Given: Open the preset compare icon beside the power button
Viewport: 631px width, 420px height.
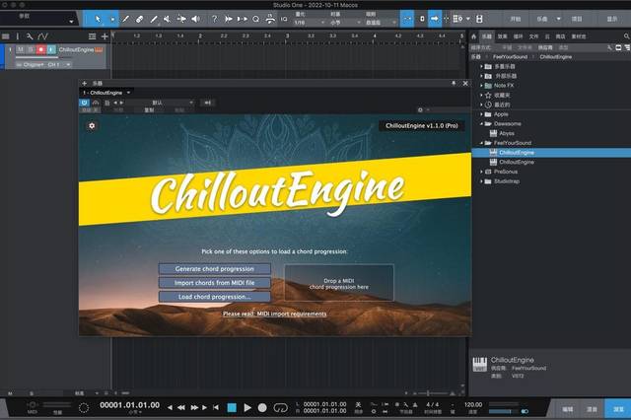Looking at the screenshot, I should (96, 103).
